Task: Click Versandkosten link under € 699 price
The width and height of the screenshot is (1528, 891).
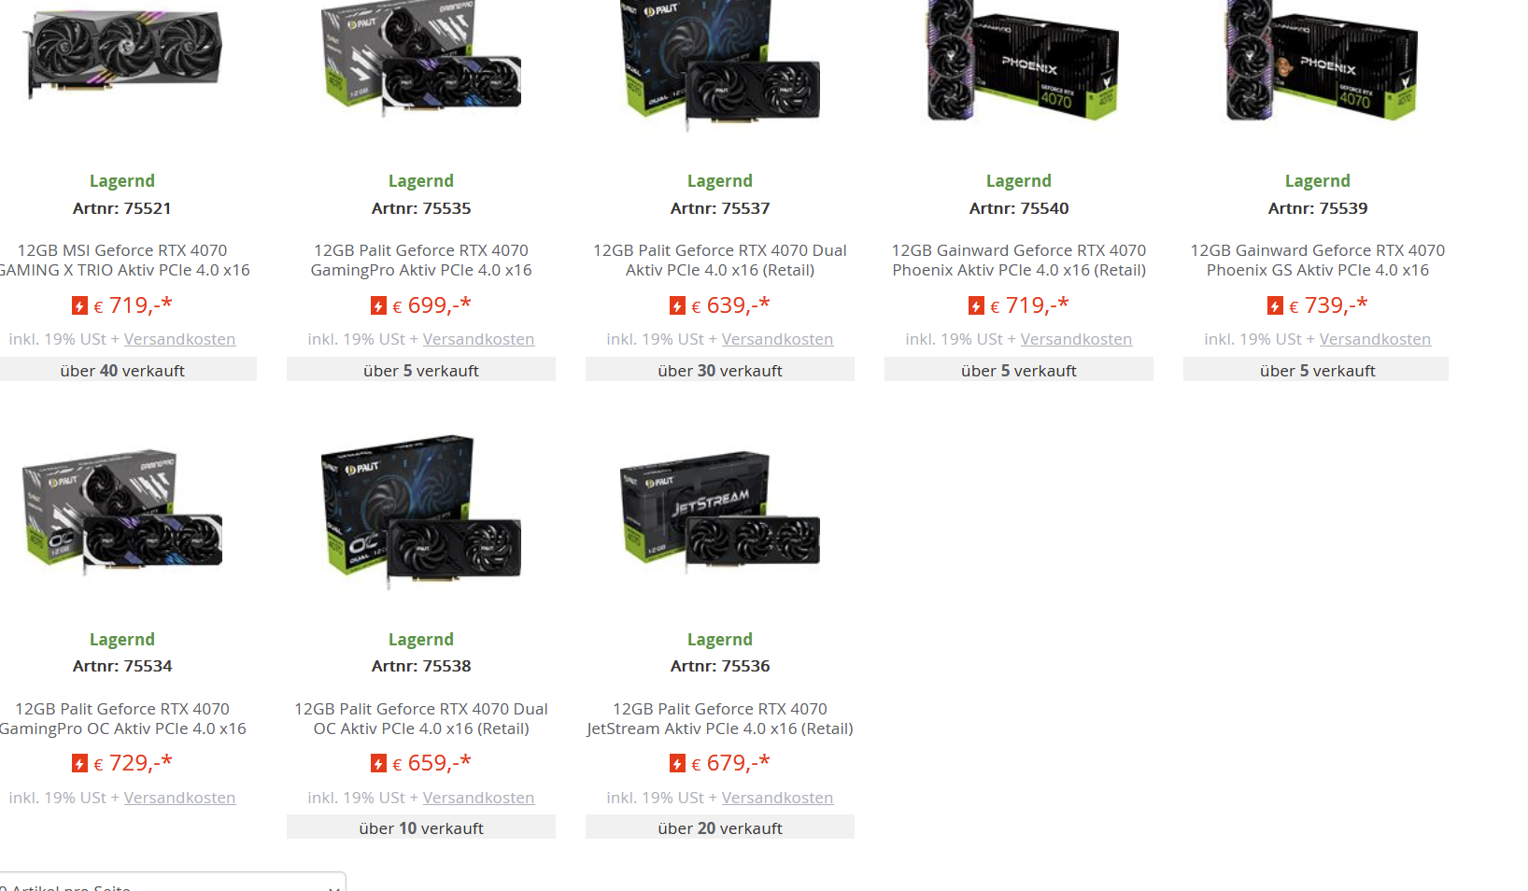Action: tap(478, 339)
